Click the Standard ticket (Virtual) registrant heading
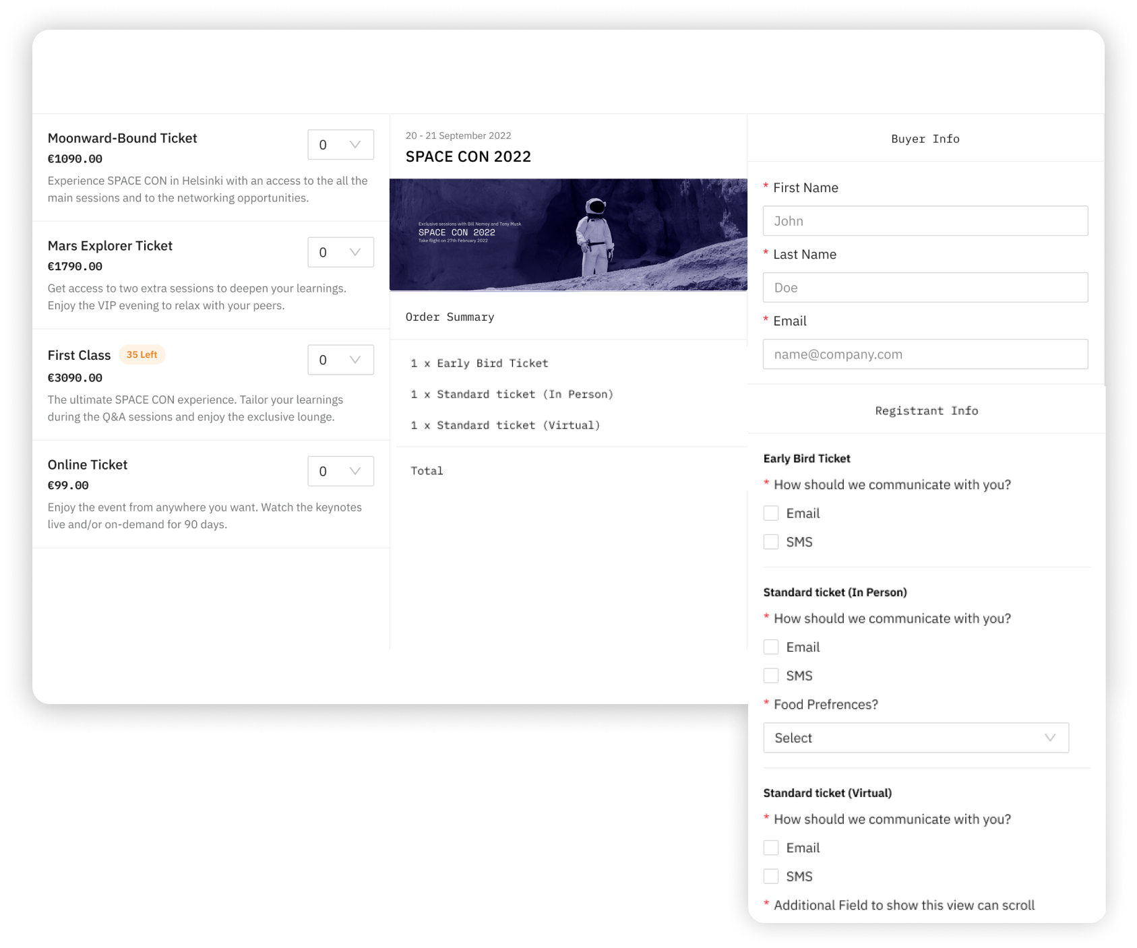 click(x=828, y=793)
